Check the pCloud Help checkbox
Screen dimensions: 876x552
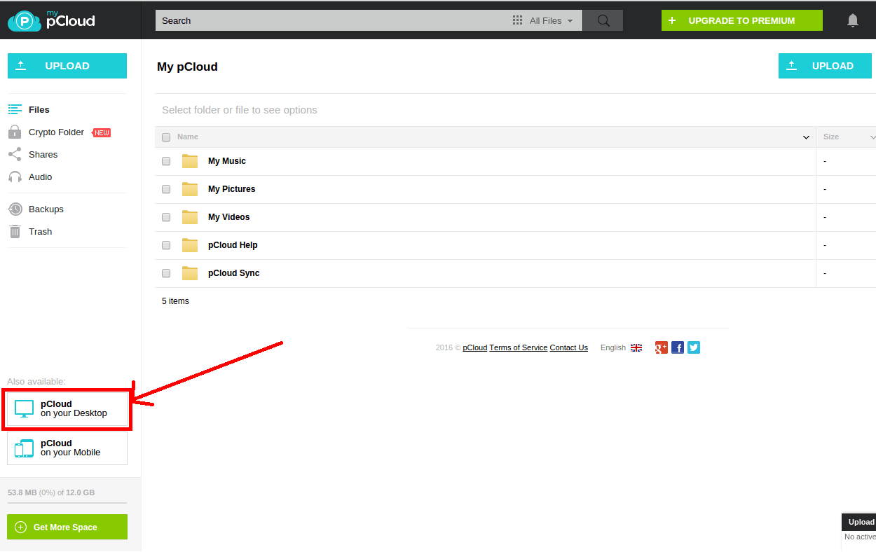coord(166,245)
